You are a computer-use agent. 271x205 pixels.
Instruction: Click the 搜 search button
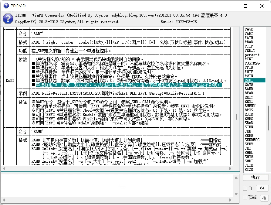point(264,198)
